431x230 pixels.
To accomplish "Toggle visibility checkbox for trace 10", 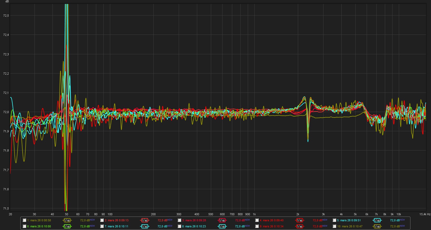I will click(x=335, y=226).
